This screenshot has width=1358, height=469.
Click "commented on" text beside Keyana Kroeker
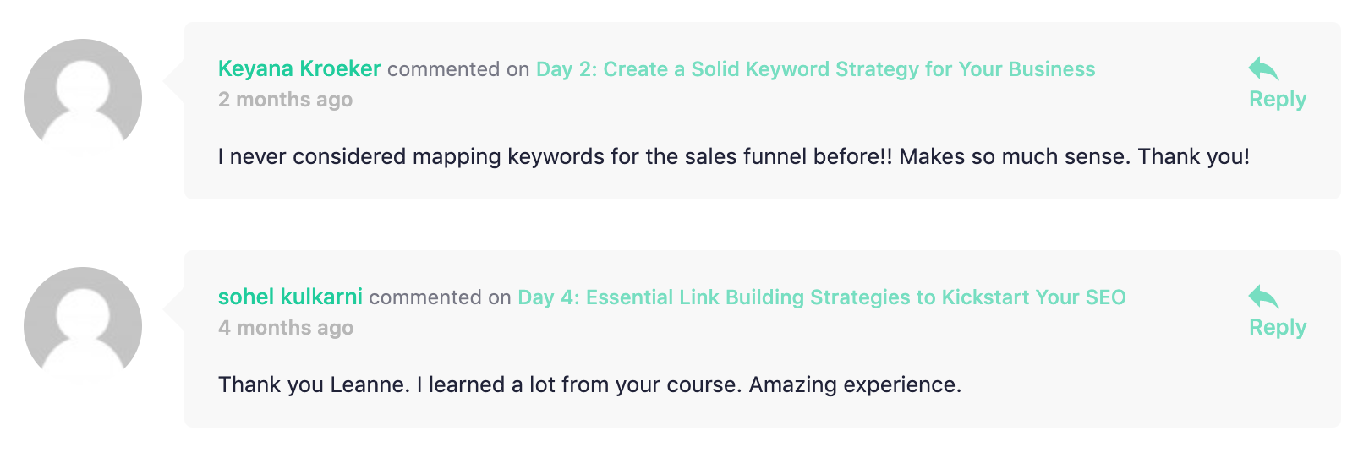(x=458, y=69)
